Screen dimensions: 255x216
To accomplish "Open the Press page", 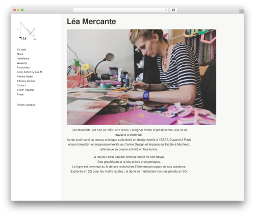I will 20,94.
